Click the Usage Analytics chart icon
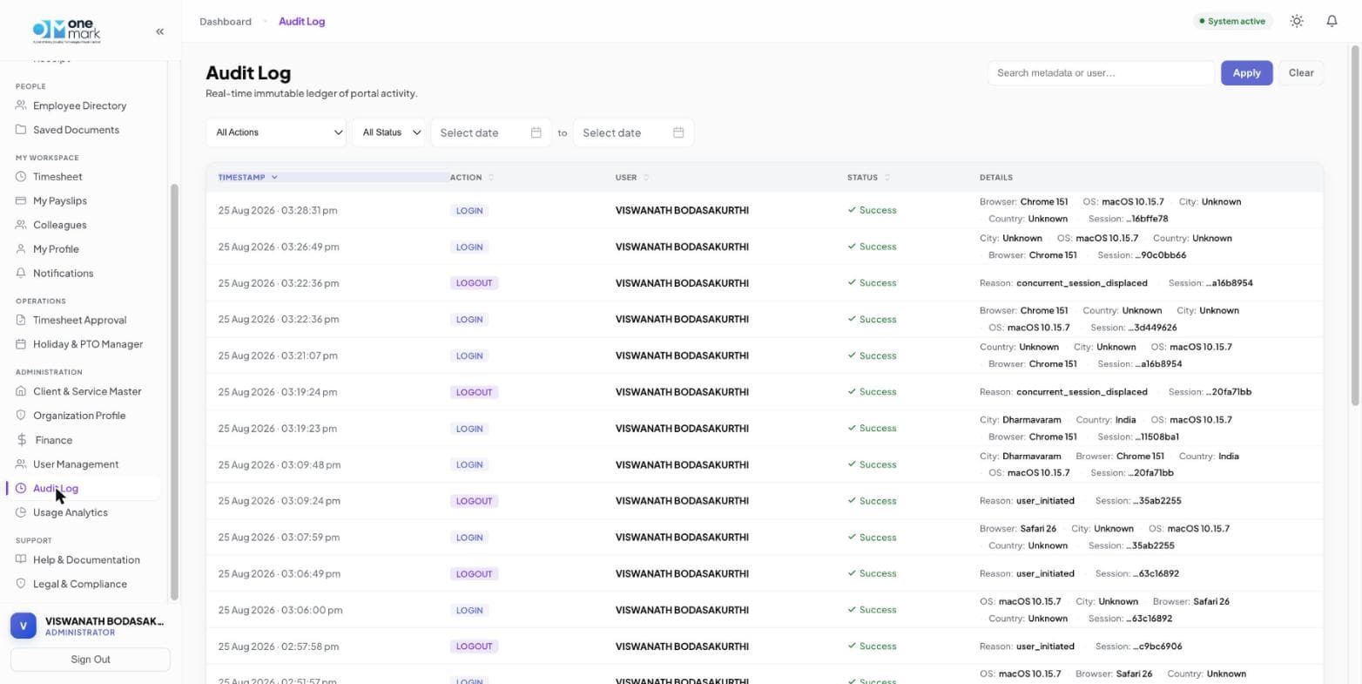Screen dimensions: 1362x684 click(x=21, y=512)
